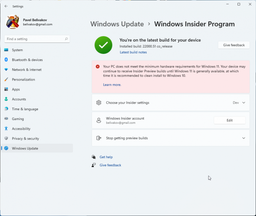
Task: Click the Insider account person icon
Action: [99, 120]
